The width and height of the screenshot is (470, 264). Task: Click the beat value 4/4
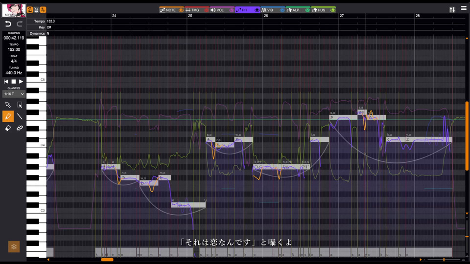[x=14, y=61]
